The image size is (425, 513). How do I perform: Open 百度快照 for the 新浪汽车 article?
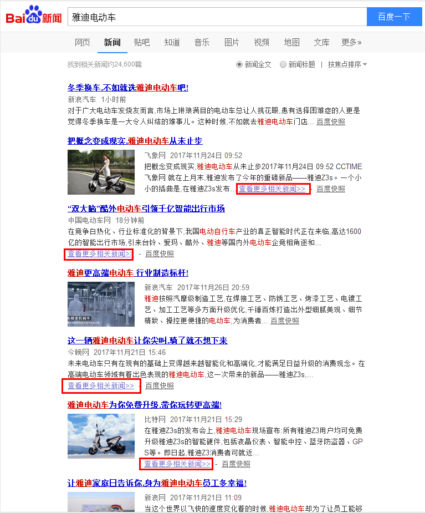click(285, 321)
